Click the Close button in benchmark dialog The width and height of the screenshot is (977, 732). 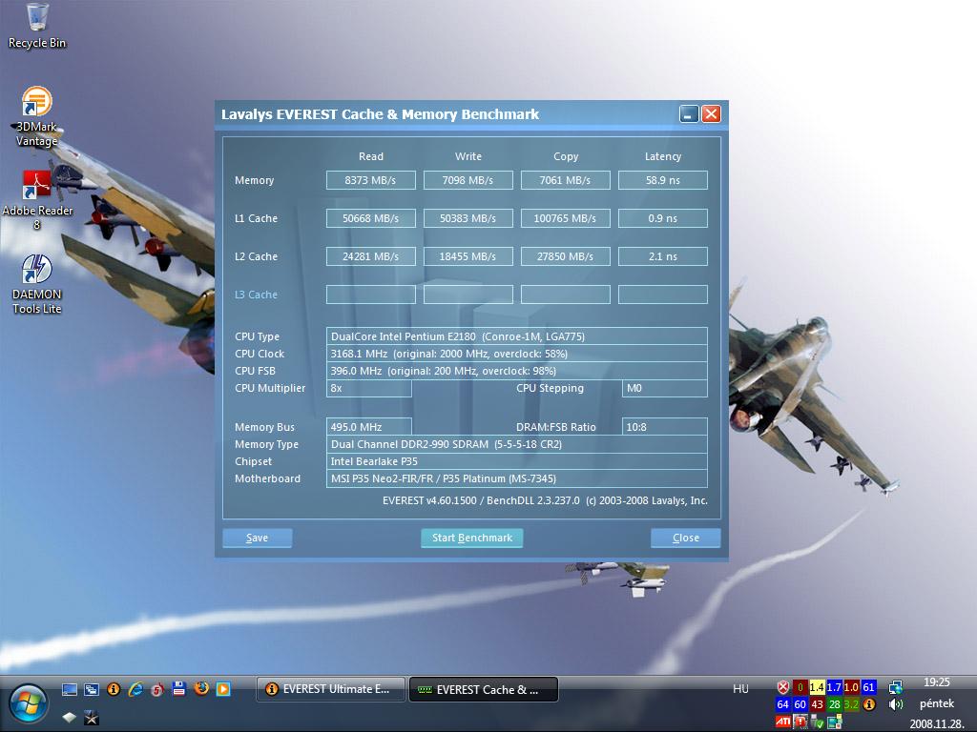pos(685,538)
